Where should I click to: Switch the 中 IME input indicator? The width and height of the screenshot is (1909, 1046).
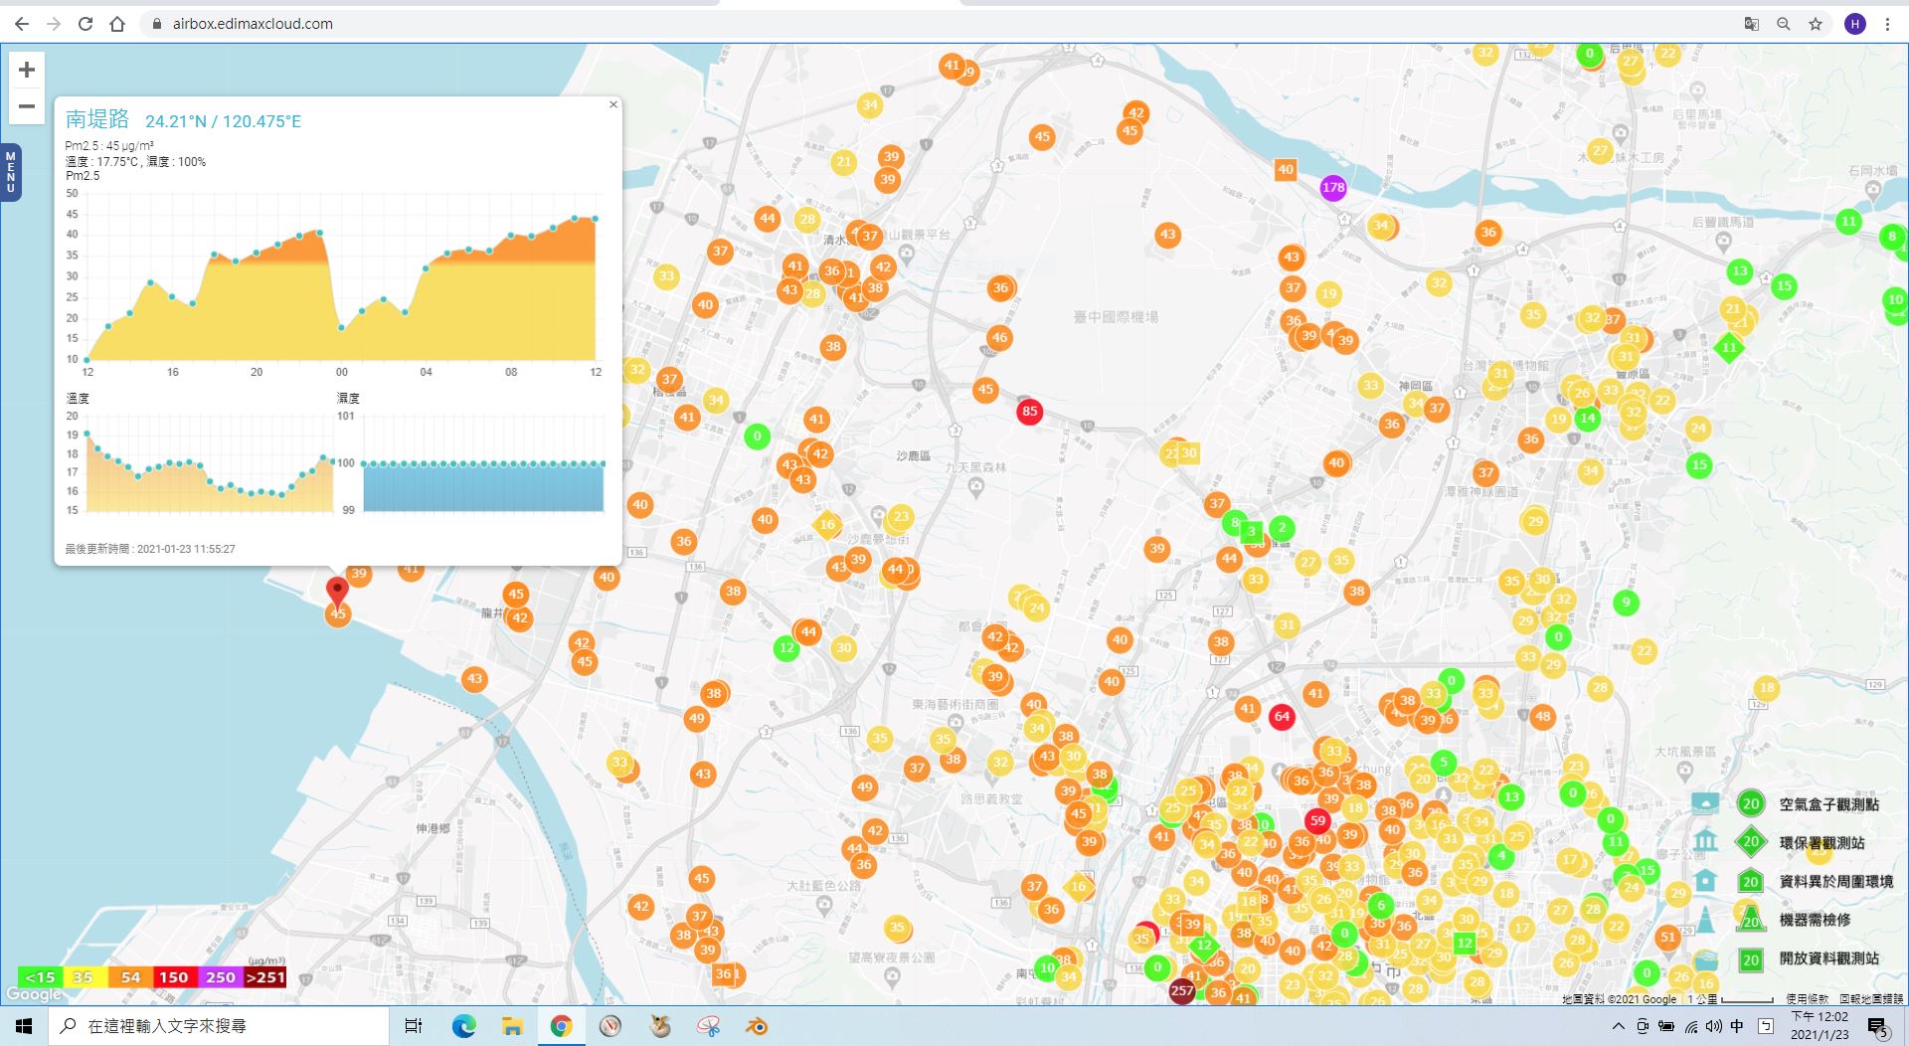[x=1737, y=1026]
